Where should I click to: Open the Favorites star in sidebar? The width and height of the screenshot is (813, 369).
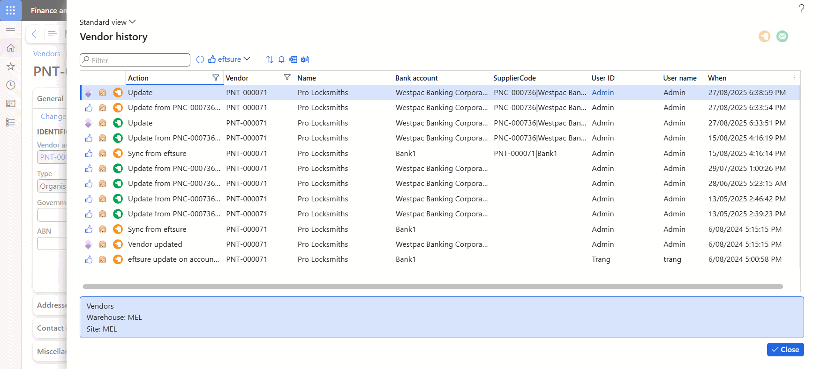pyautogui.click(x=10, y=66)
